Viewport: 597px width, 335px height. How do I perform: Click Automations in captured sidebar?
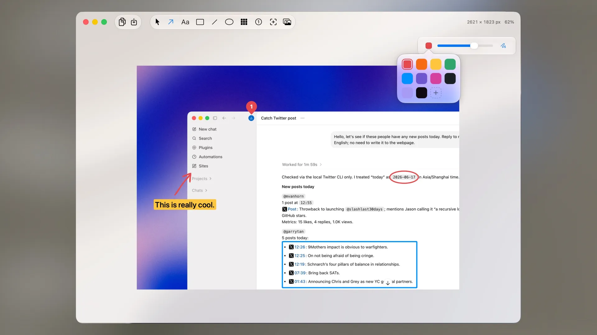(x=207, y=157)
